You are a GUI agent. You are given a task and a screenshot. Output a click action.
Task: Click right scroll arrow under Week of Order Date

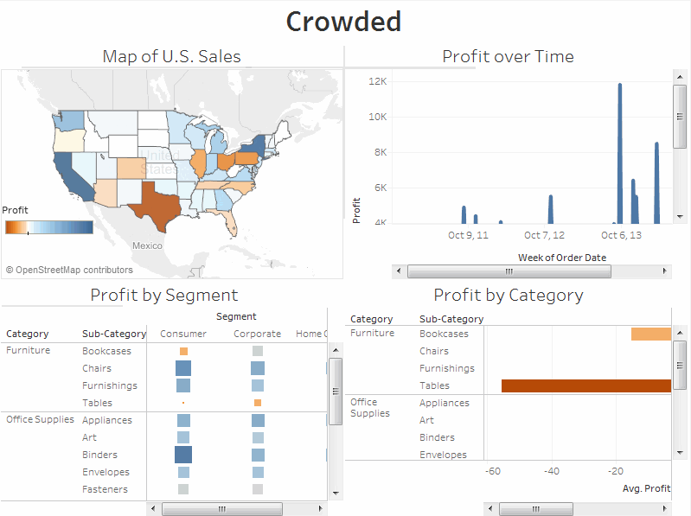(666, 271)
